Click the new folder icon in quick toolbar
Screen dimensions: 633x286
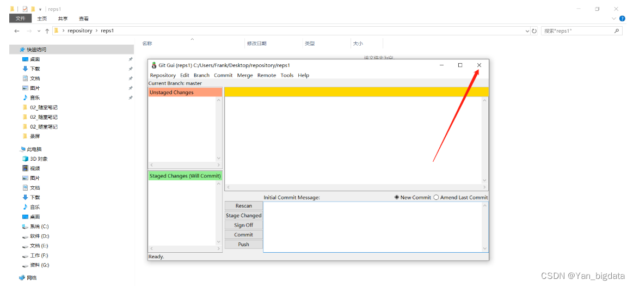click(x=33, y=9)
